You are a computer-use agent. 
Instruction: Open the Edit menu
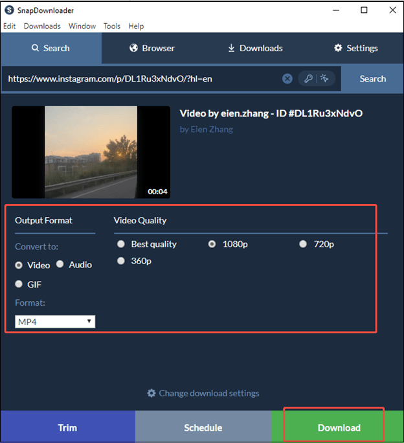click(9, 26)
